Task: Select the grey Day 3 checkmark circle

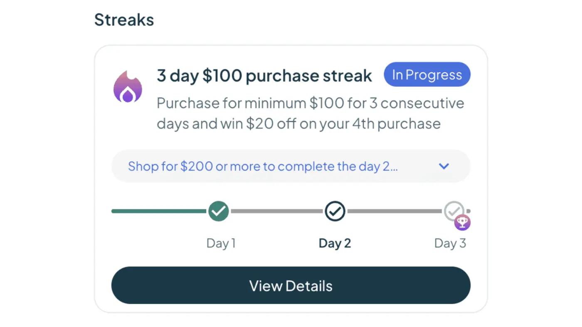Action: coord(454,211)
